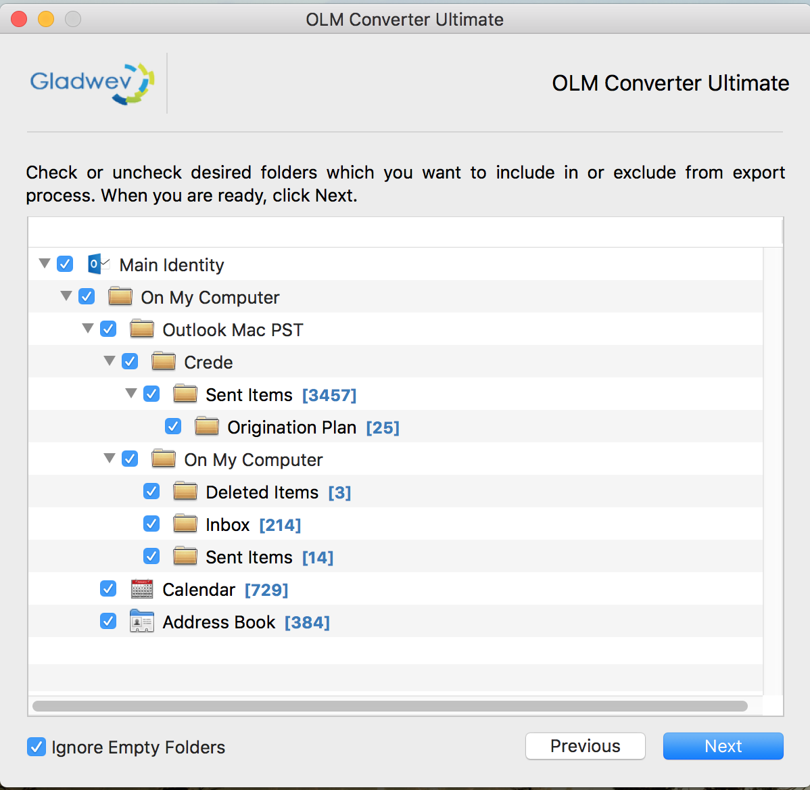Uncheck the top On My Computer checkbox

tap(87, 296)
